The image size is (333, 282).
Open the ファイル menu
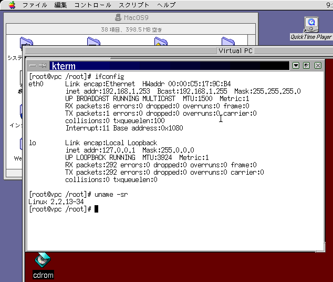tap(35, 5)
